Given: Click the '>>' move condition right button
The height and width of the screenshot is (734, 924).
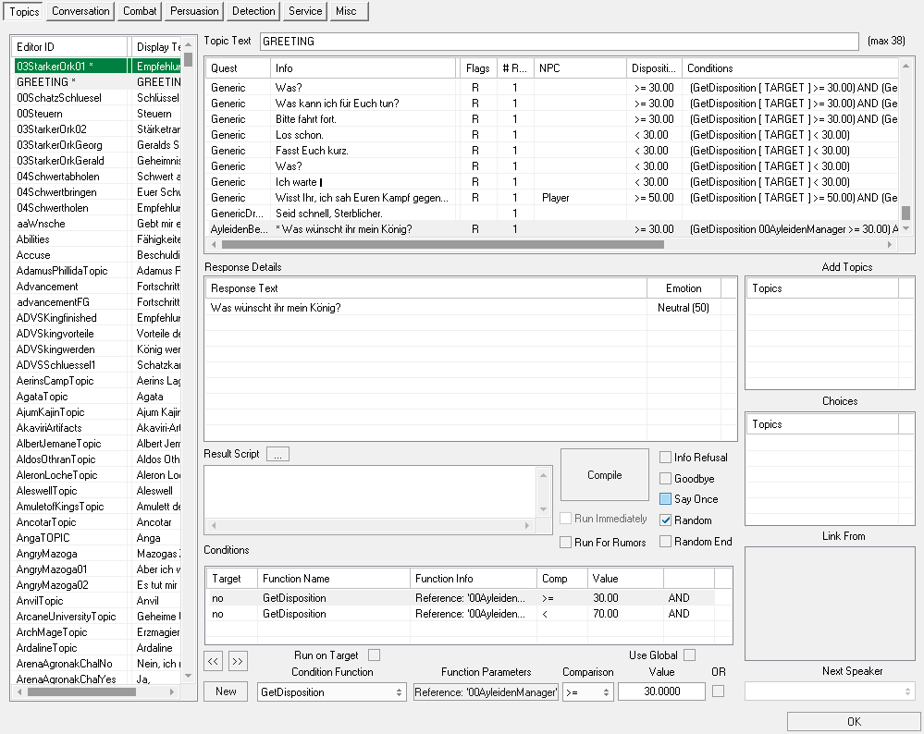Looking at the screenshot, I should (x=238, y=660).
